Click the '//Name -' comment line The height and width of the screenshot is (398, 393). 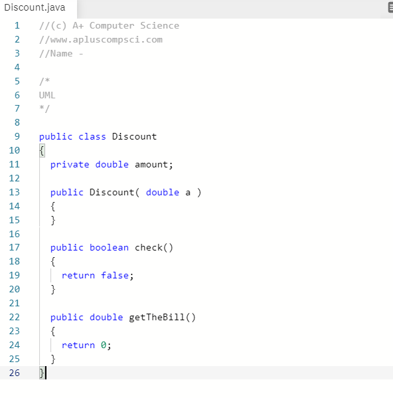tap(61, 54)
